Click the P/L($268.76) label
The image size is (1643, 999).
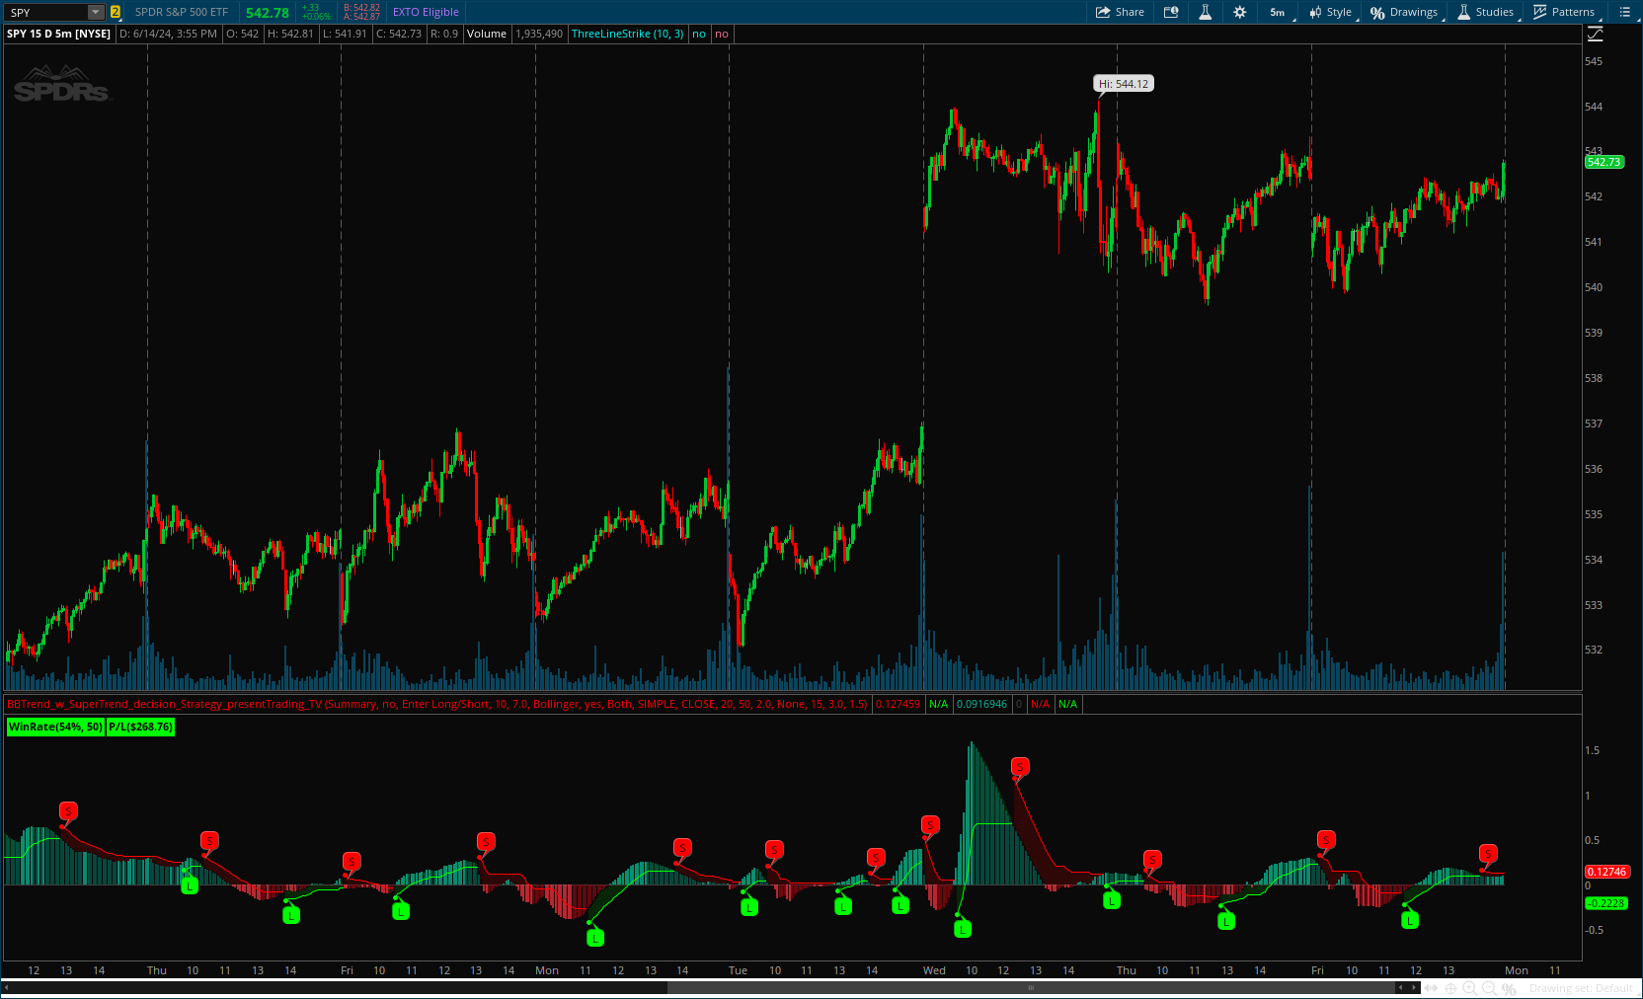(x=140, y=727)
